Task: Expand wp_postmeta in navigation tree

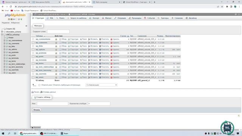Action: coord(5,52)
